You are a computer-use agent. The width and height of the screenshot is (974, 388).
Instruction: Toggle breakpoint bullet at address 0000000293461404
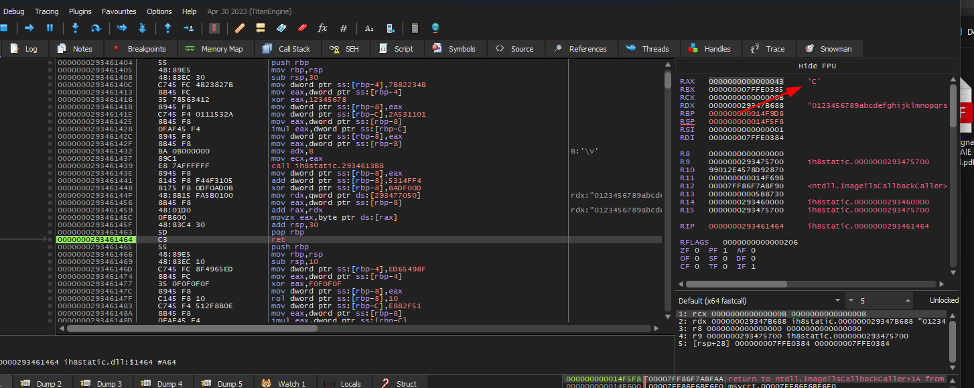click(x=50, y=62)
